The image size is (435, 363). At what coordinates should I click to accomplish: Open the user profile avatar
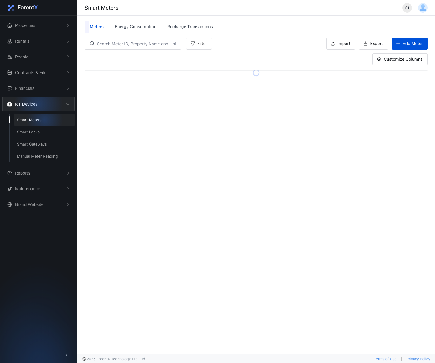point(423,8)
